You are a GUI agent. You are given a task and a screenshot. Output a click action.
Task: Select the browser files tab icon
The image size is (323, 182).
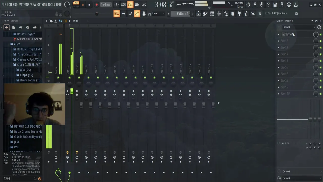tap(13, 27)
